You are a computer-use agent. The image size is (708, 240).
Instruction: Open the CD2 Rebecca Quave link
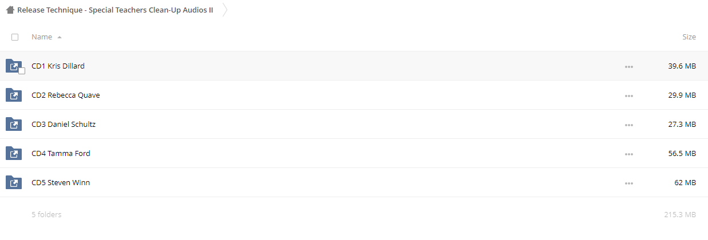coord(66,95)
